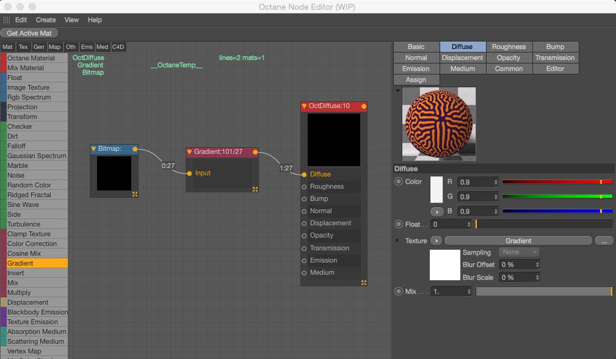616x359 pixels.
Task: Click the OctDiffuse node output port
Action: [364, 106]
